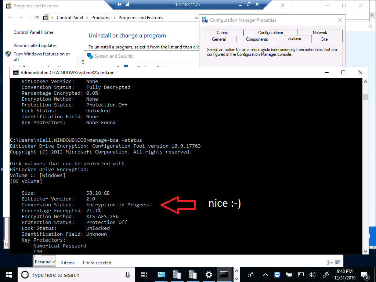This screenshot has width=376, height=282.
Task: Select the Actions tab
Action: coord(294,39)
